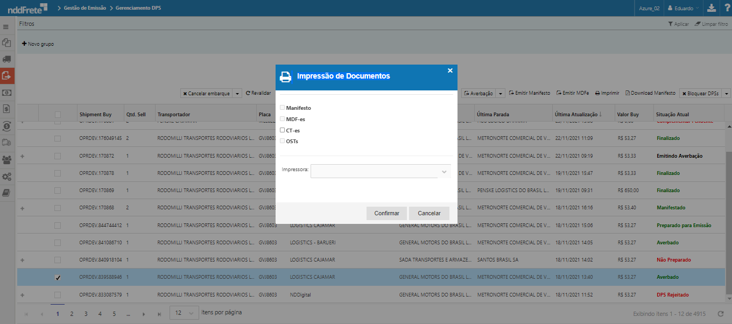Open help via the question mark icon
Viewport: 732px width, 324px height.
tap(726, 8)
